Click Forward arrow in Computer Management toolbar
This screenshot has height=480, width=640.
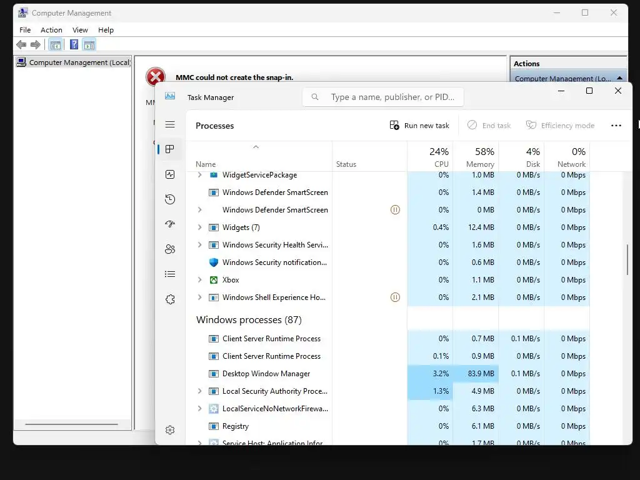(x=36, y=44)
